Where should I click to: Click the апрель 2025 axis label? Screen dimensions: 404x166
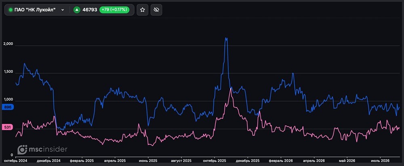115,161
